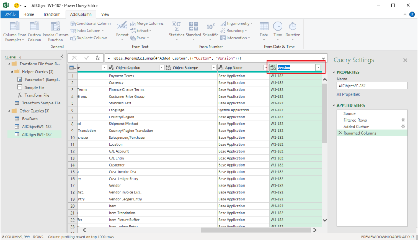Open the Custom Column tool

pos(34,31)
